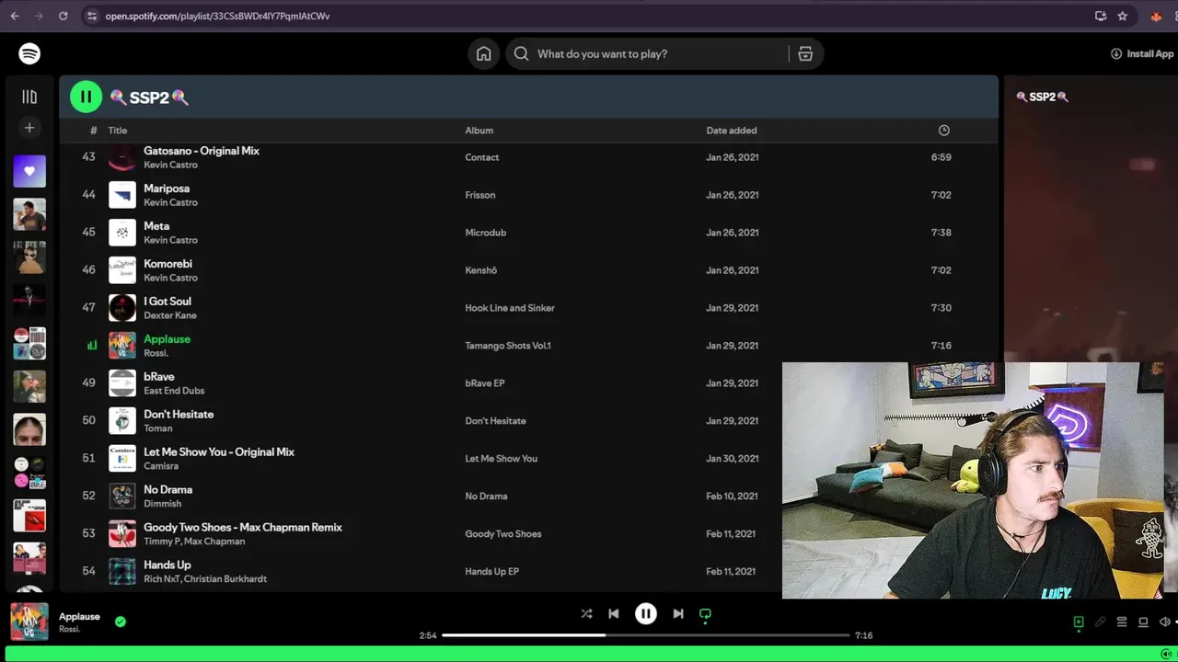1178x662 pixels.
Task: Bookmark this page with the star icon
Action: [1123, 16]
